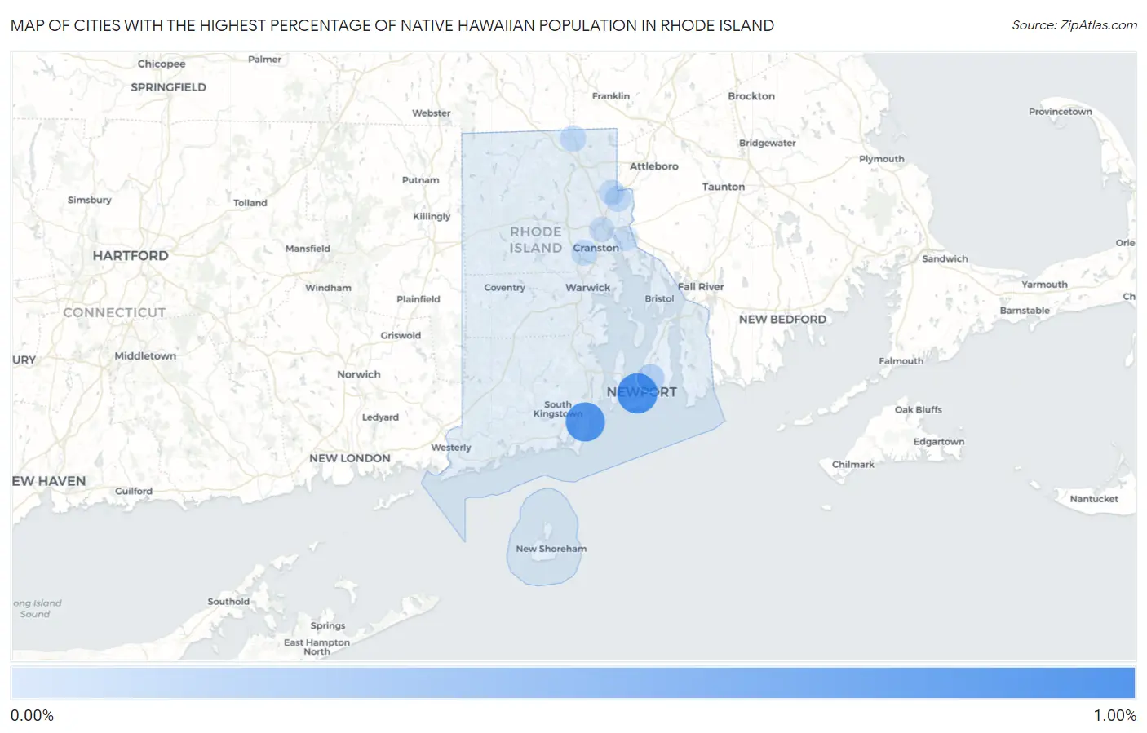
Task: Click the 'Webster' map label
Action: [x=431, y=113]
